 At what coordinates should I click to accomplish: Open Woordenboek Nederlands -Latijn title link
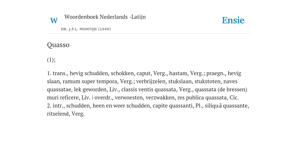105,17
